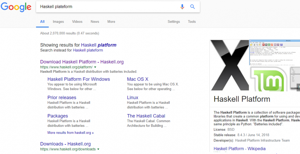The height and width of the screenshot is (154, 300).
Task: Open the Settings menu
Action: tap(174, 22)
